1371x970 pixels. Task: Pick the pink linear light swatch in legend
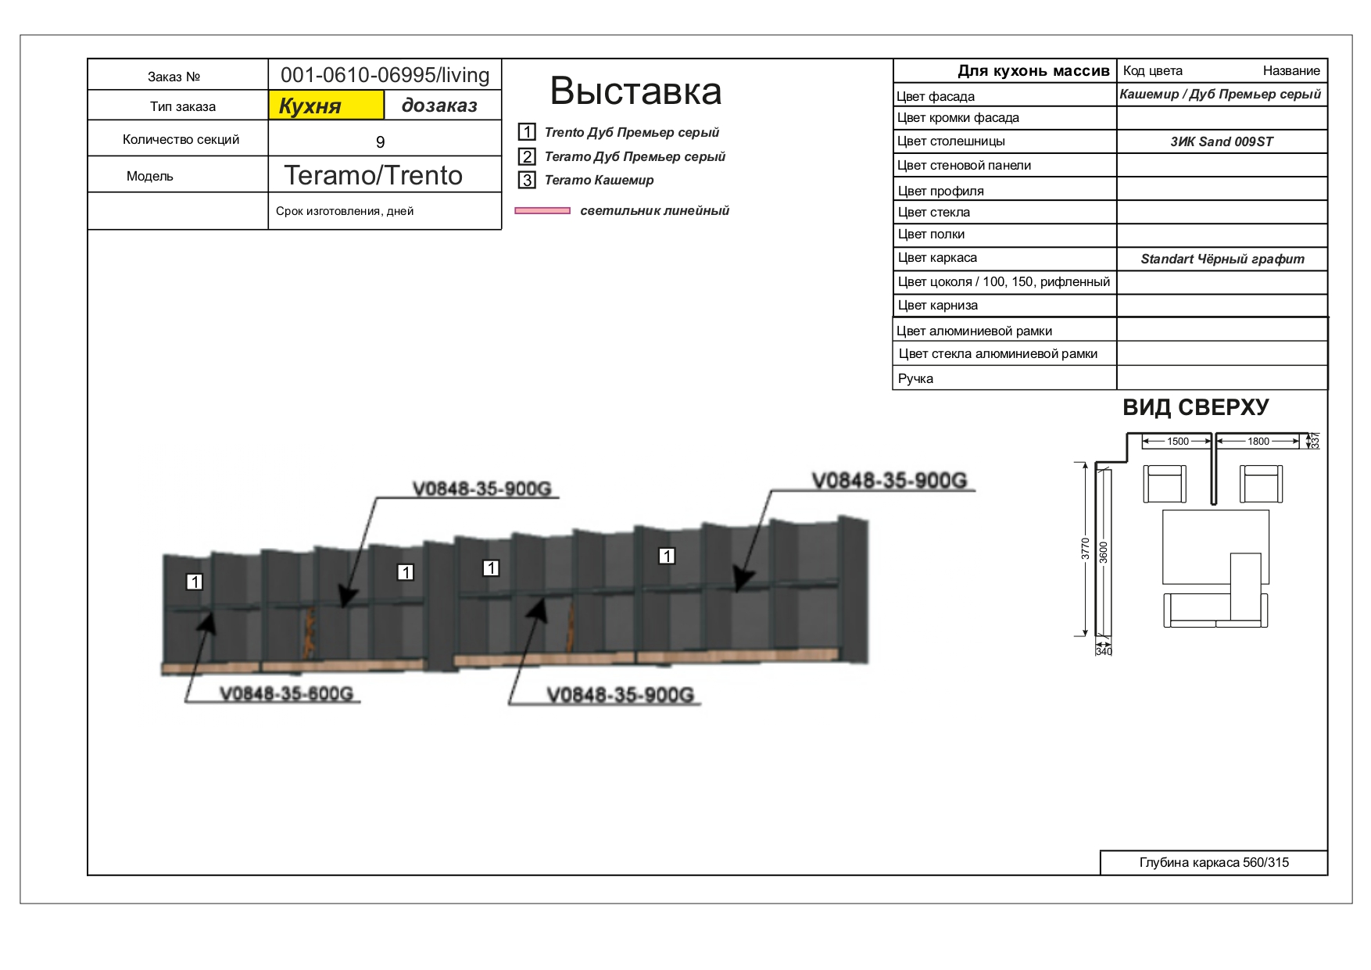click(x=542, y=210)
